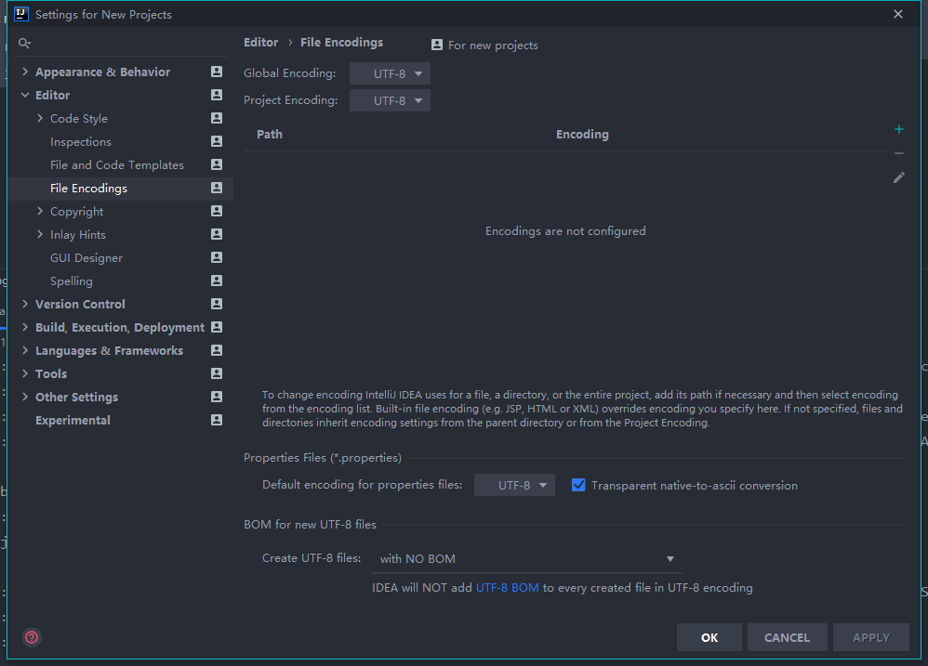Expand the Code Style tree node

(x=40, y=118)
